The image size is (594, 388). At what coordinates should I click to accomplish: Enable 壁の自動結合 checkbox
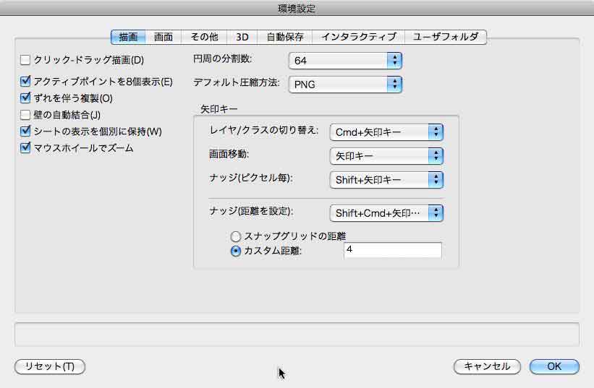coord(26,114)
